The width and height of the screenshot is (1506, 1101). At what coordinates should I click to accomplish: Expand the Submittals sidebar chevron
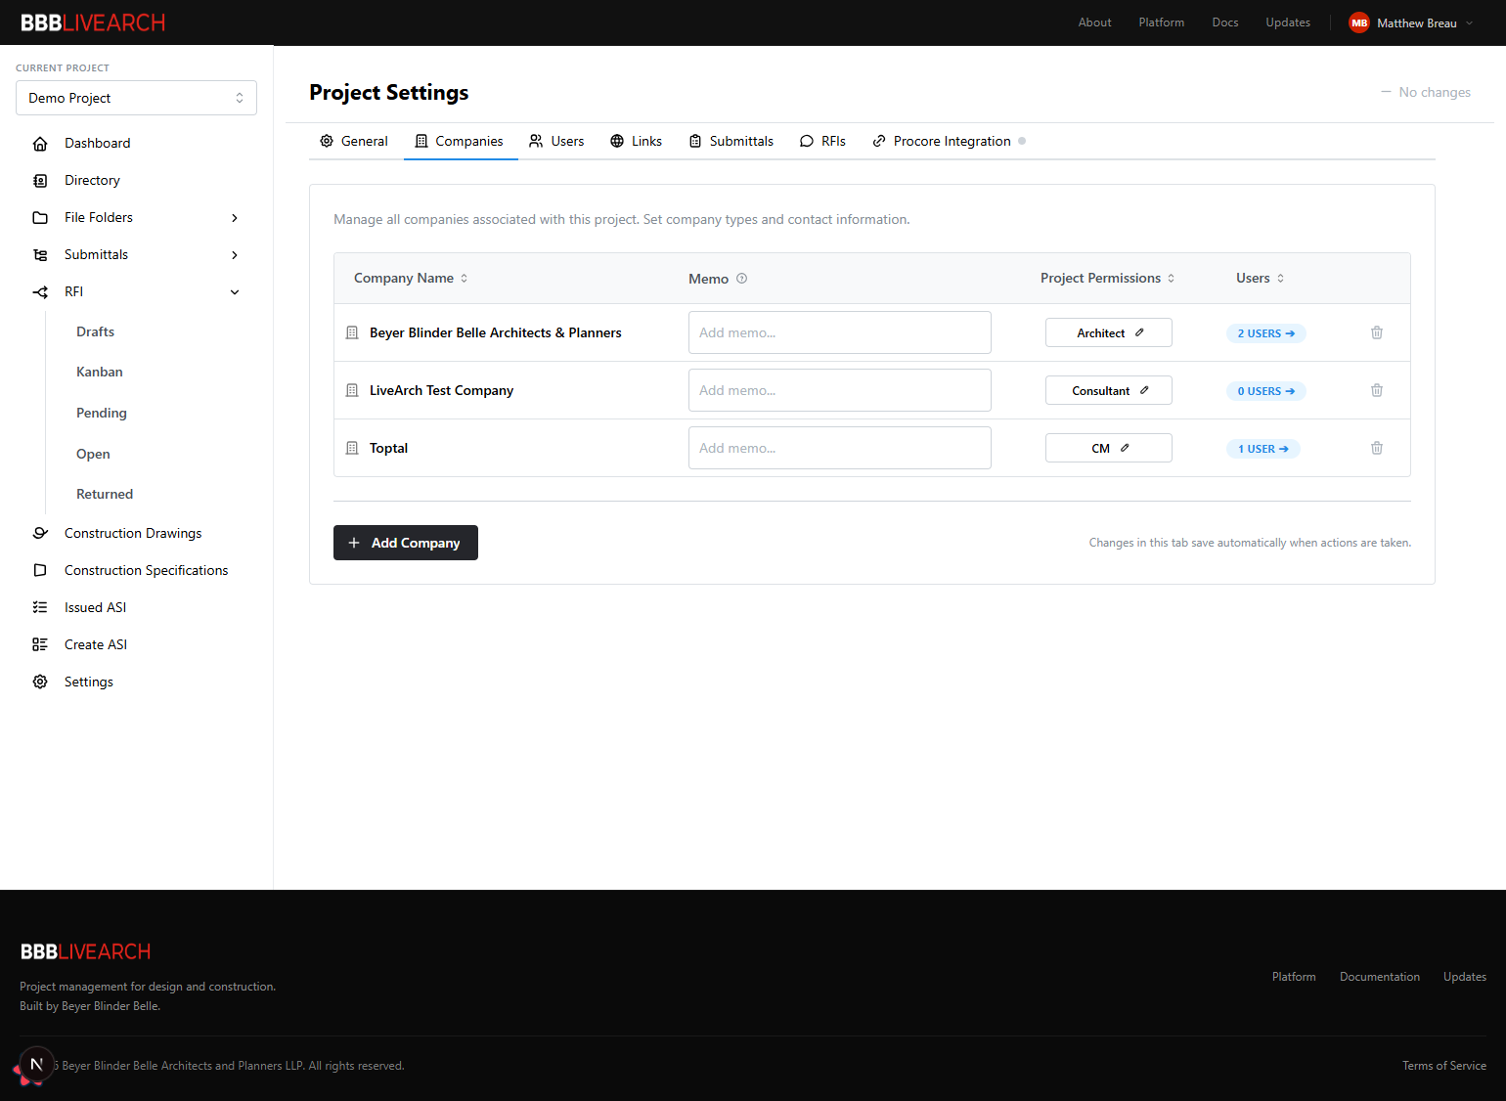coord(235,255)
